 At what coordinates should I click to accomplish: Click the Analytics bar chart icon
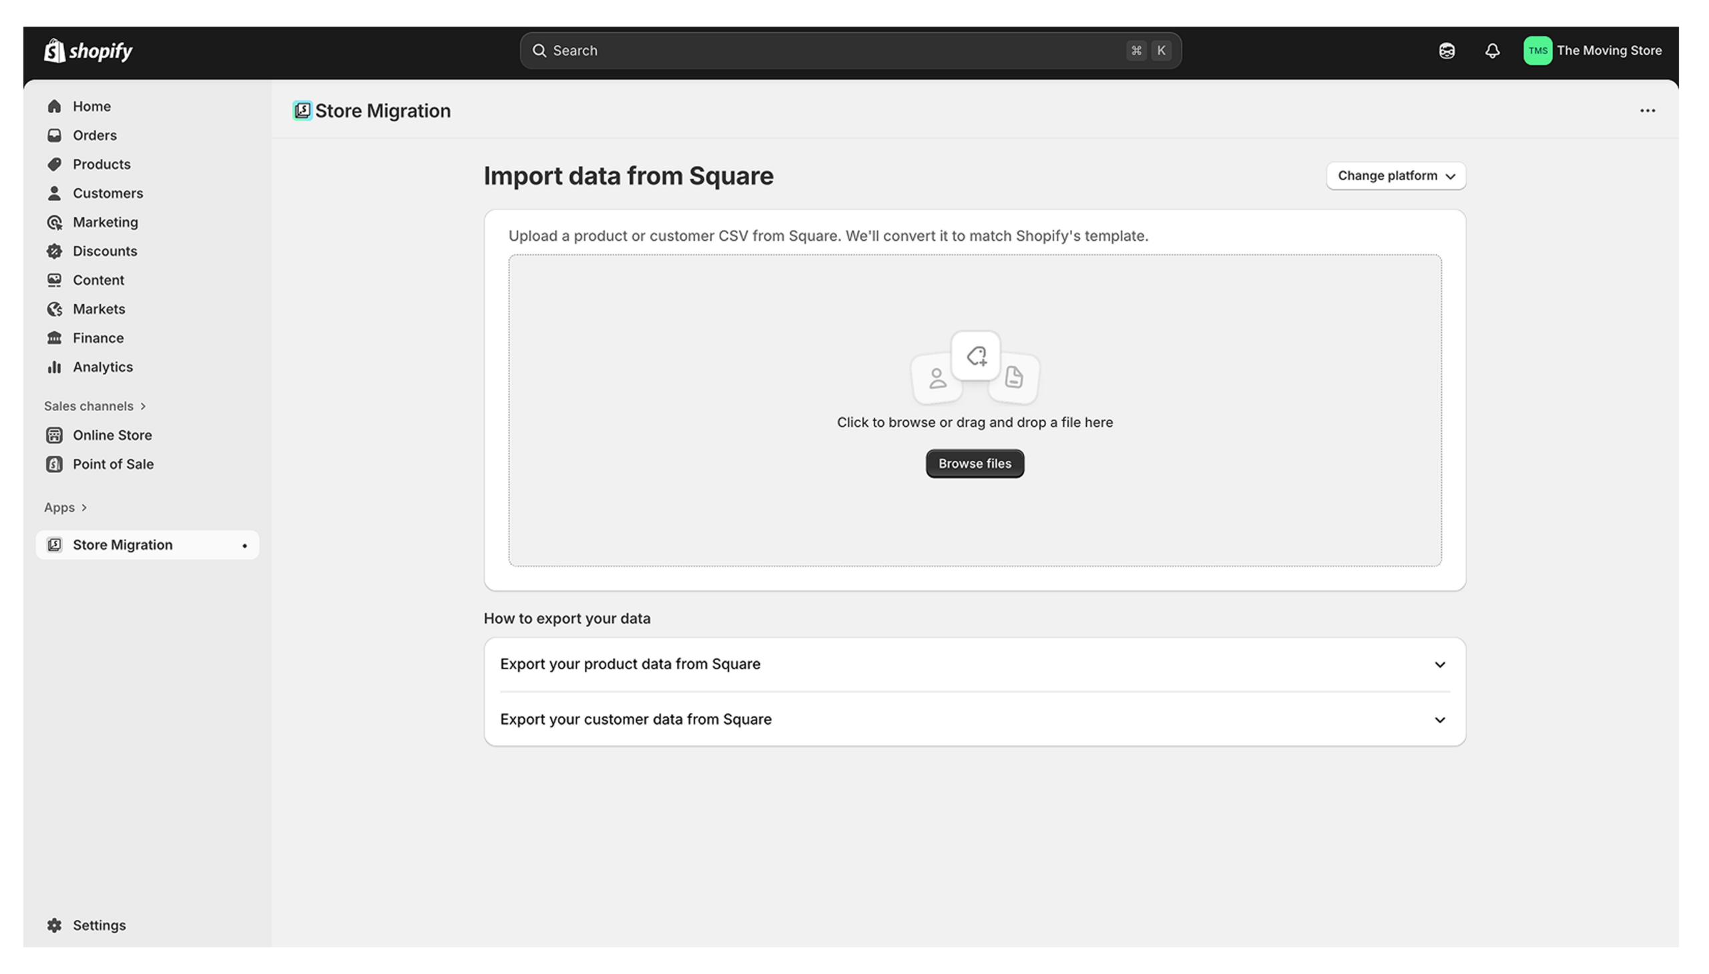click(x=54, y=367)
